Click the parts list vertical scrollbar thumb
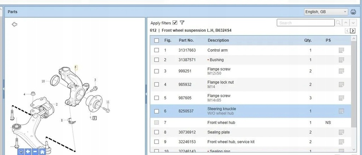The height and width of the screenshot is (155, 362). click(x=354, y=84)
